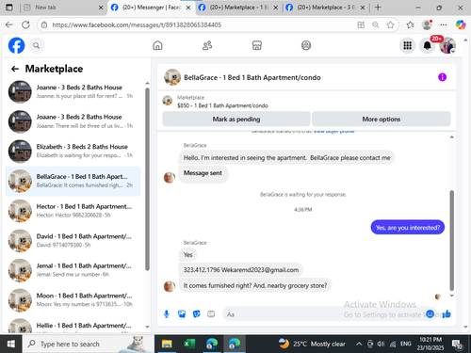This screenshot has width=471, height=353.
Task: Open Hector 1 Bed 1 Bath conversation
Action: click(73, 211)
